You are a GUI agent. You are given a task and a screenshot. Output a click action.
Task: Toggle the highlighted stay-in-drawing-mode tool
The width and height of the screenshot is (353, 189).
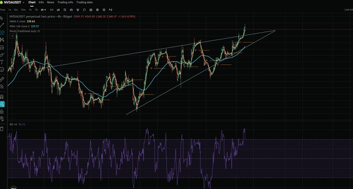pyautogui.click(x=2, y=104)
